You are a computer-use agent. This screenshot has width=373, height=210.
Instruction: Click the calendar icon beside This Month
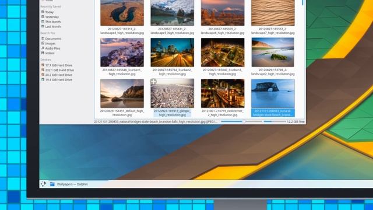click(43, 22)
